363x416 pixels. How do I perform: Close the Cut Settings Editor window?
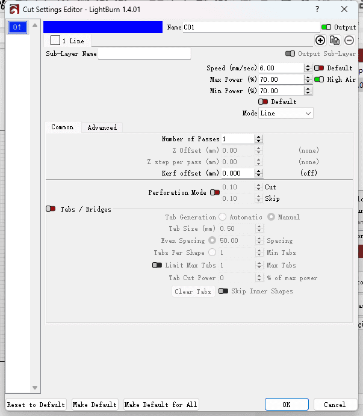[x=344, y=9]
